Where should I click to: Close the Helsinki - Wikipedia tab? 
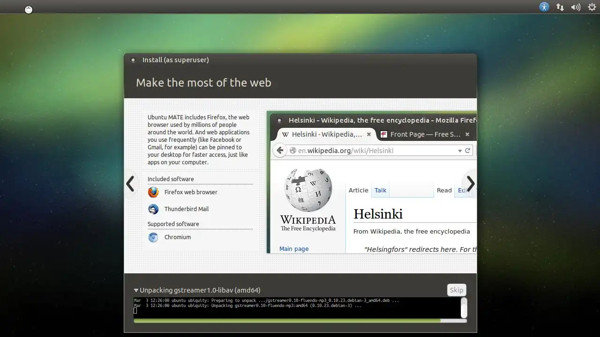(x=369, y=134)
